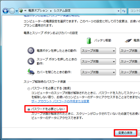Open the アカウント パスワードの作成または変更 link
The height and width of the screenshot is (140, 140).
tap(60, 101)
